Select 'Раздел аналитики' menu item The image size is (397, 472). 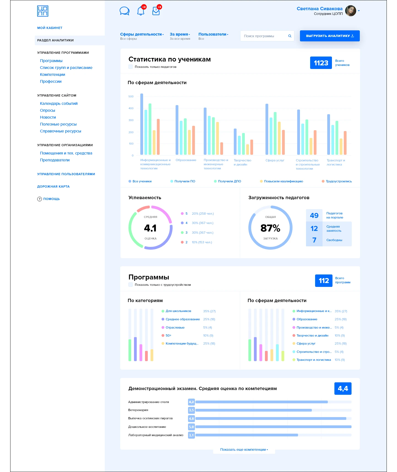tap(70, 40)
